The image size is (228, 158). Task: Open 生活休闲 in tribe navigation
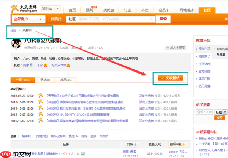pos(204,64)
